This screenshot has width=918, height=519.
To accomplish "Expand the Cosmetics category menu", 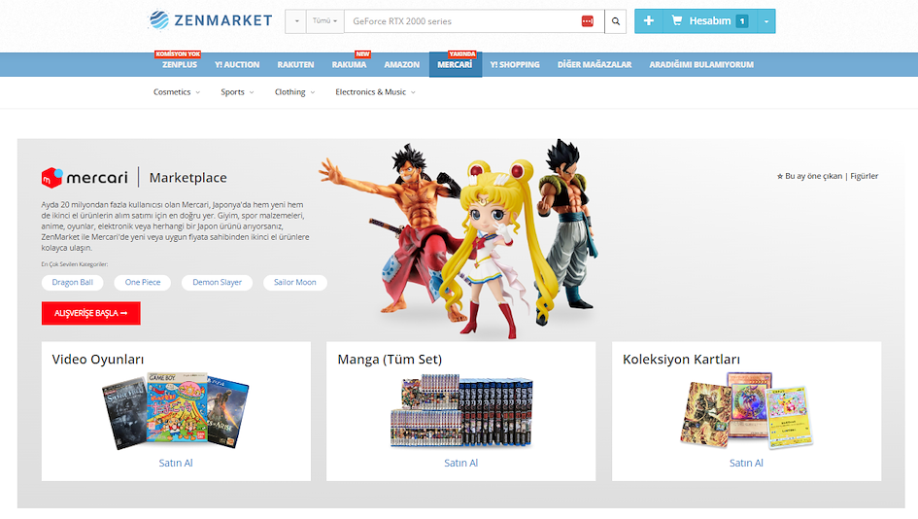I will pyautogui.click(x=176, y=92).
